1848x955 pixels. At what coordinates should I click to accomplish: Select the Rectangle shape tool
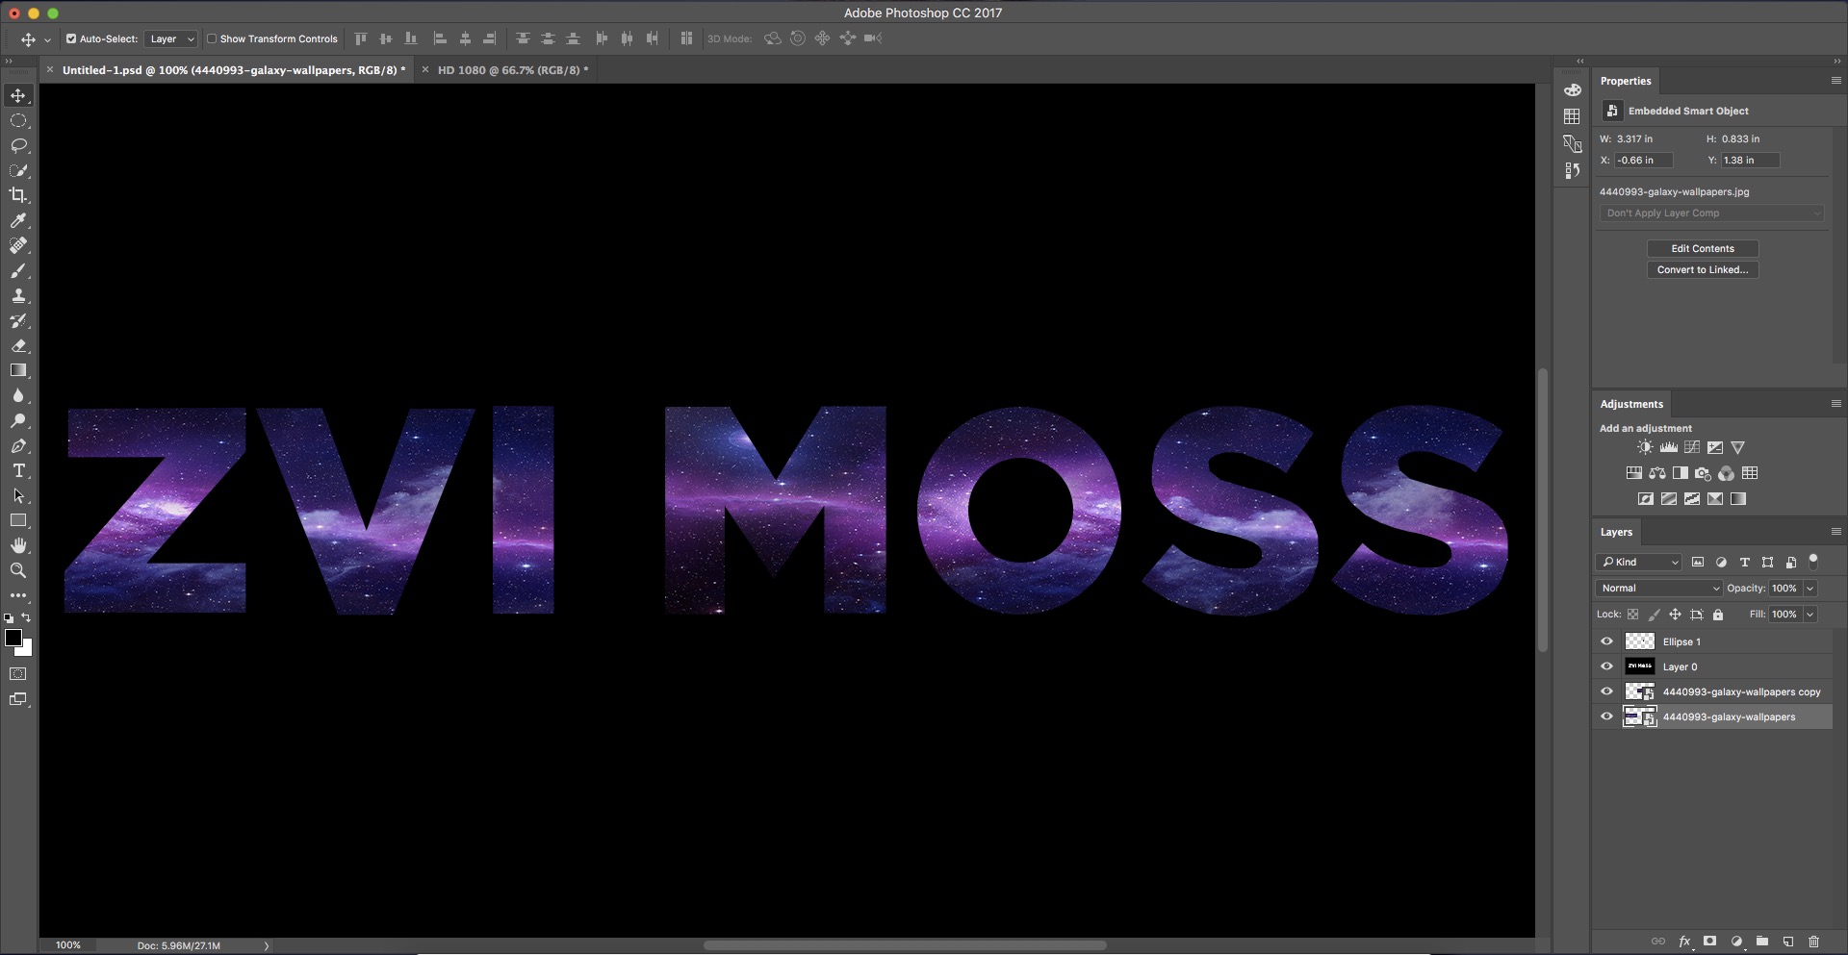pos(18,520)
